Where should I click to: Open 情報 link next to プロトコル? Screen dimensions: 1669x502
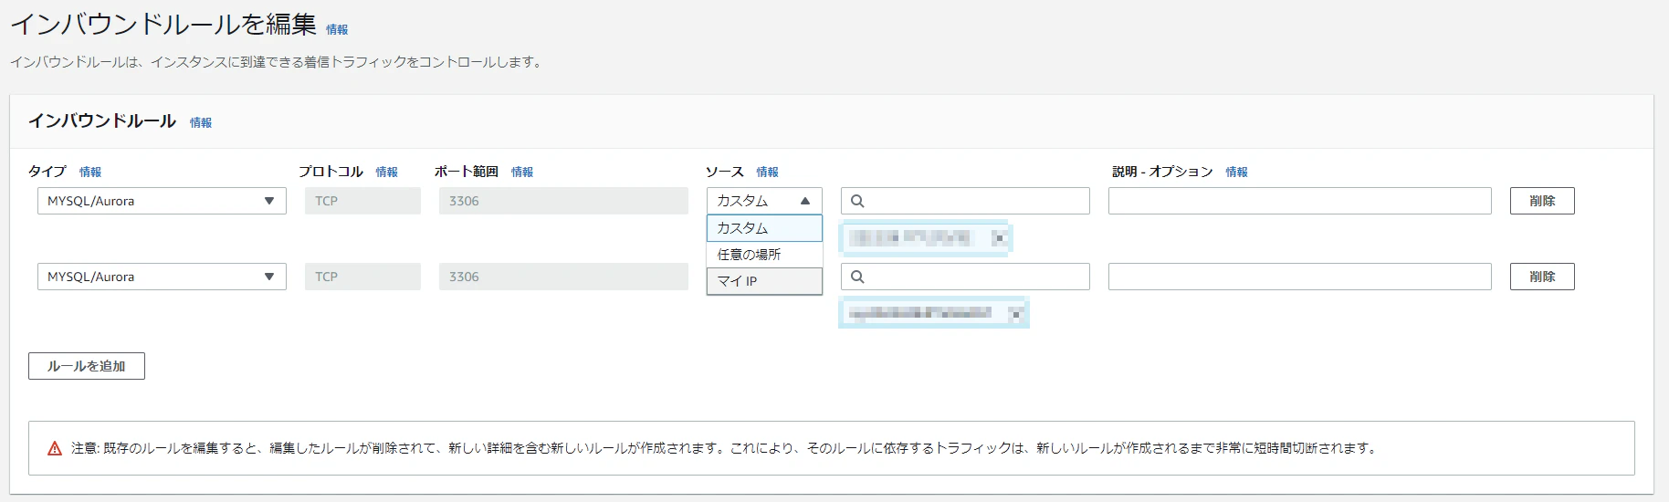tap(387, 172)
